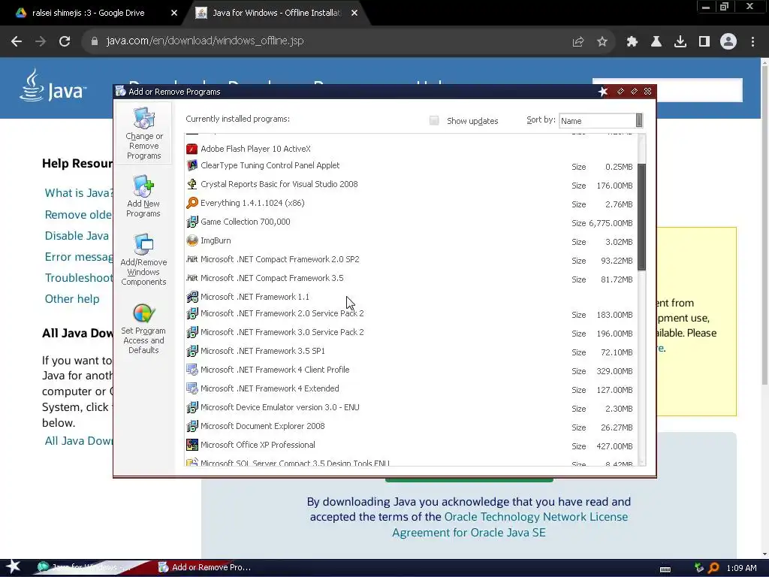Open Add New Programs sidebar icon
The height and width of the screenshot is (577, 769).
tap(143, 186)
